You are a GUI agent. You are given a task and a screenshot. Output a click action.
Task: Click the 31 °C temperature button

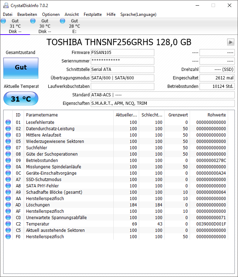(21, 98)
